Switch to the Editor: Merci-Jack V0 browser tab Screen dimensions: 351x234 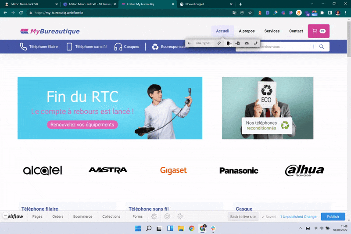24,4
